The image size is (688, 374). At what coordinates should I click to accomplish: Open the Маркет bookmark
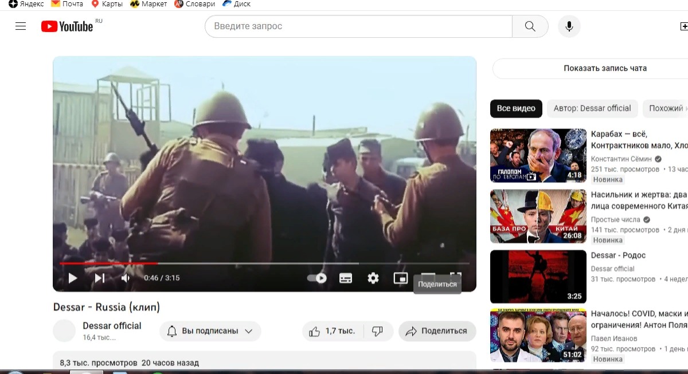148,4
